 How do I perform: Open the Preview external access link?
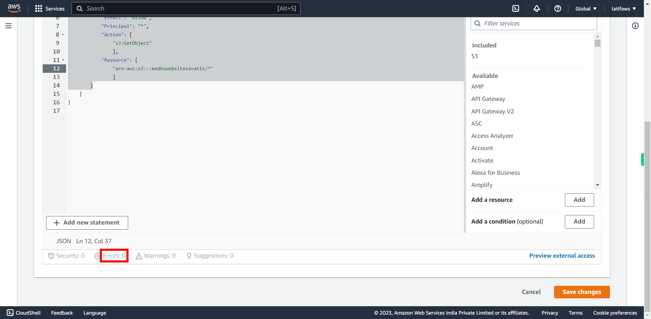tap(562, 256)
